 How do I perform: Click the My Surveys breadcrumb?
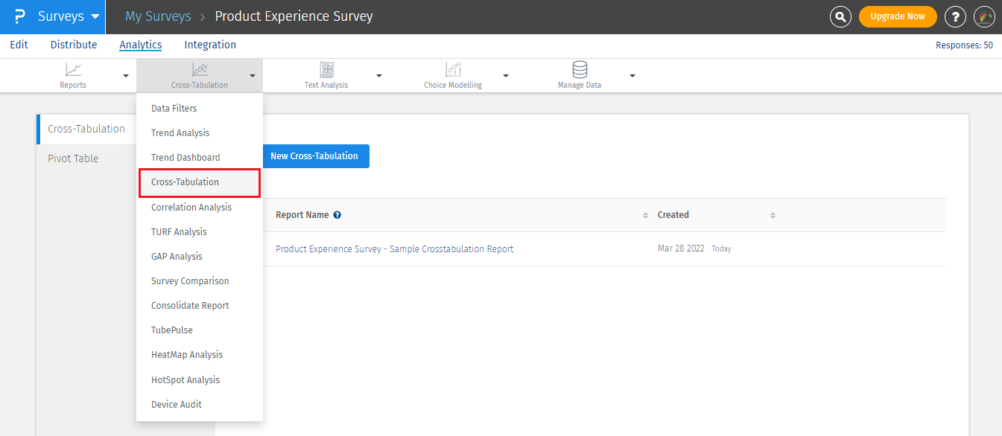[158, 16]
